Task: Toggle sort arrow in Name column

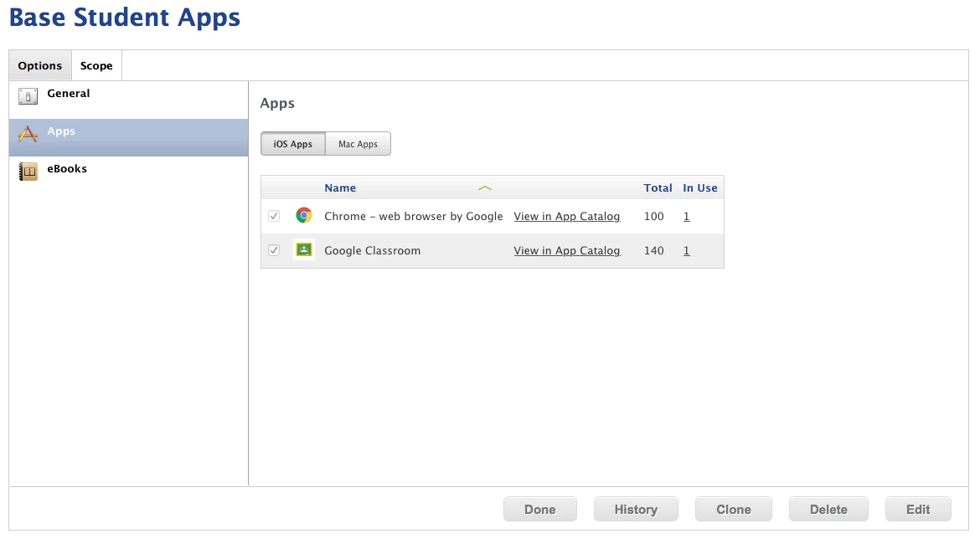Action: 485,188
